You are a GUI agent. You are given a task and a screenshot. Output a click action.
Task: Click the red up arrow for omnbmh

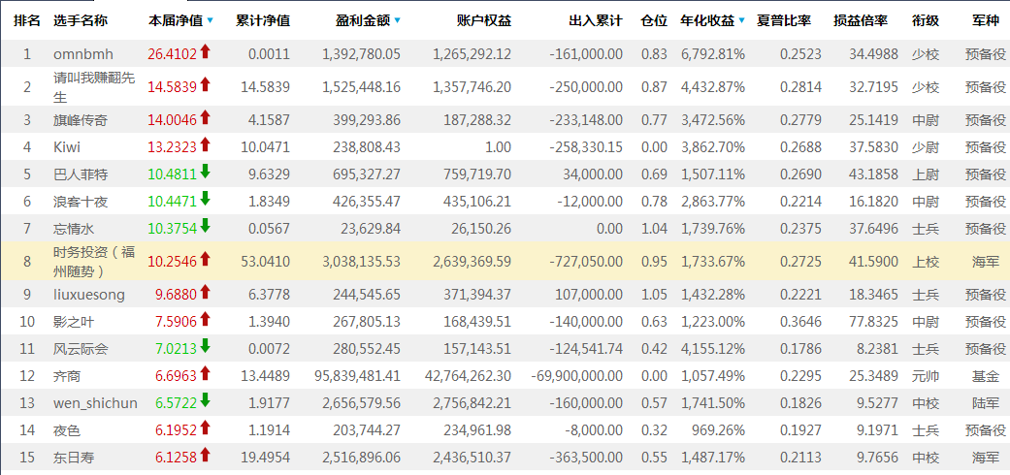tap(206, 51)
